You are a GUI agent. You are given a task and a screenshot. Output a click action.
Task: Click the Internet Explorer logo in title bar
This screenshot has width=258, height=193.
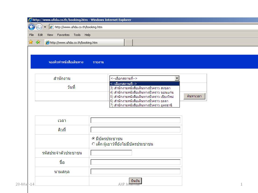[30, 20]
